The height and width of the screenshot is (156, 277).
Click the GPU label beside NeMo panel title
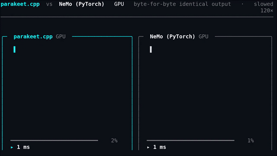[x=203, y=36]
